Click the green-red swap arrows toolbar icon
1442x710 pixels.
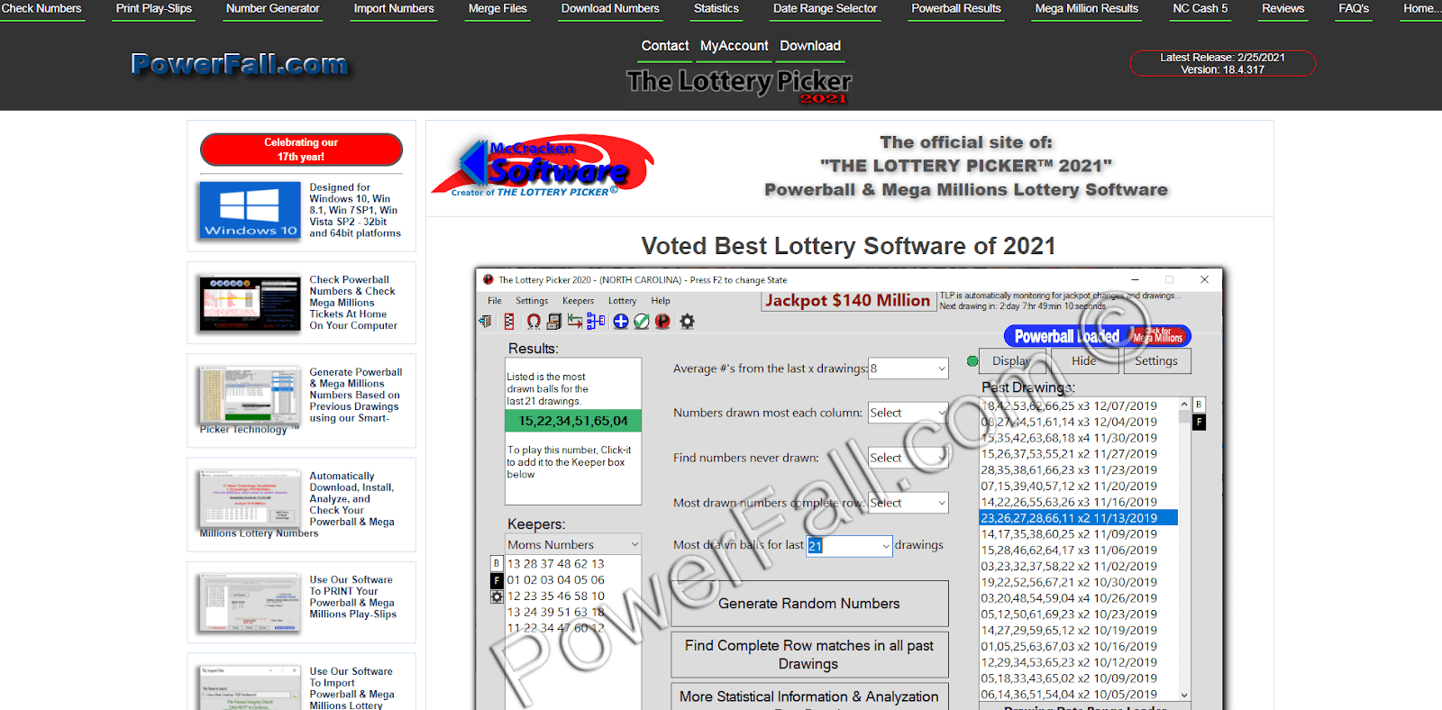(x=575, y=322)
